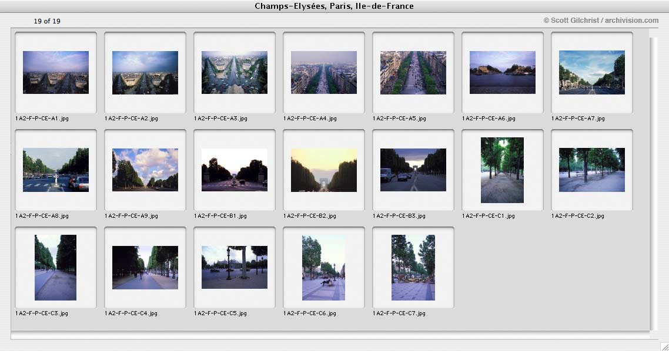Choose the 1A2-F-P-CE-C7.jpg thumbnail
Image resolution: width=669 pixels, height=351 pixels.
[413, 268]
